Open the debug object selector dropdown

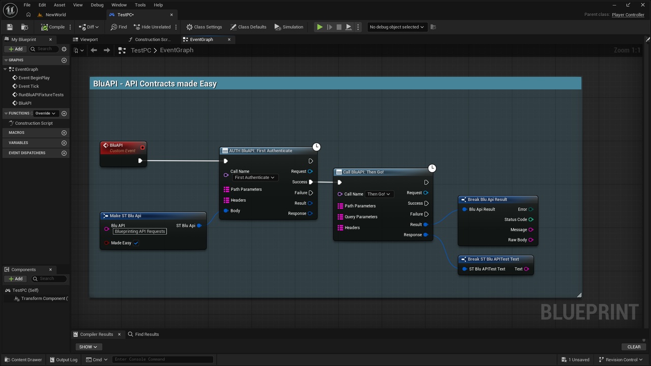click(x=397, y=27)
